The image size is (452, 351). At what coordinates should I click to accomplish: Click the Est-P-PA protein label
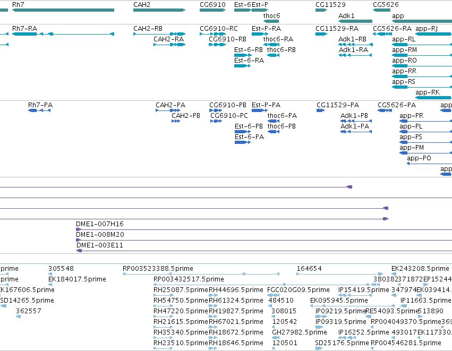click(x=266, y=105)
